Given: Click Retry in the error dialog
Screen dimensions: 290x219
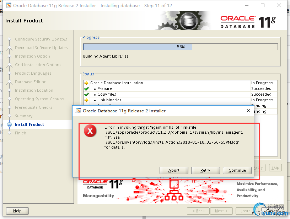Looking at the screenshot, I should pos(205,170).
